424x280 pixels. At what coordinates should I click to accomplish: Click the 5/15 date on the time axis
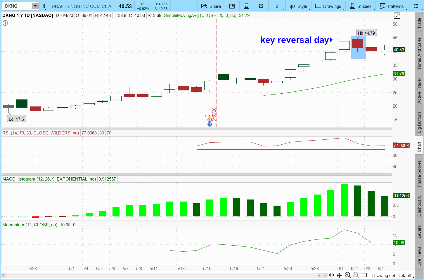(x=207, y=268)
